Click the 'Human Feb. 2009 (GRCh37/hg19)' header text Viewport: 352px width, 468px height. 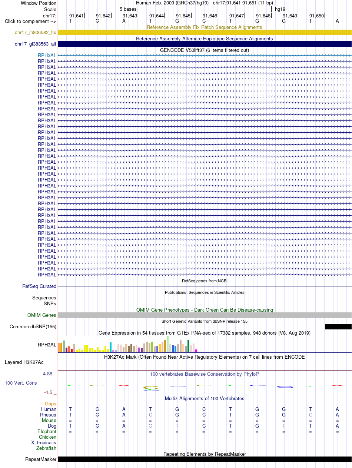click(x=172, y=3)
